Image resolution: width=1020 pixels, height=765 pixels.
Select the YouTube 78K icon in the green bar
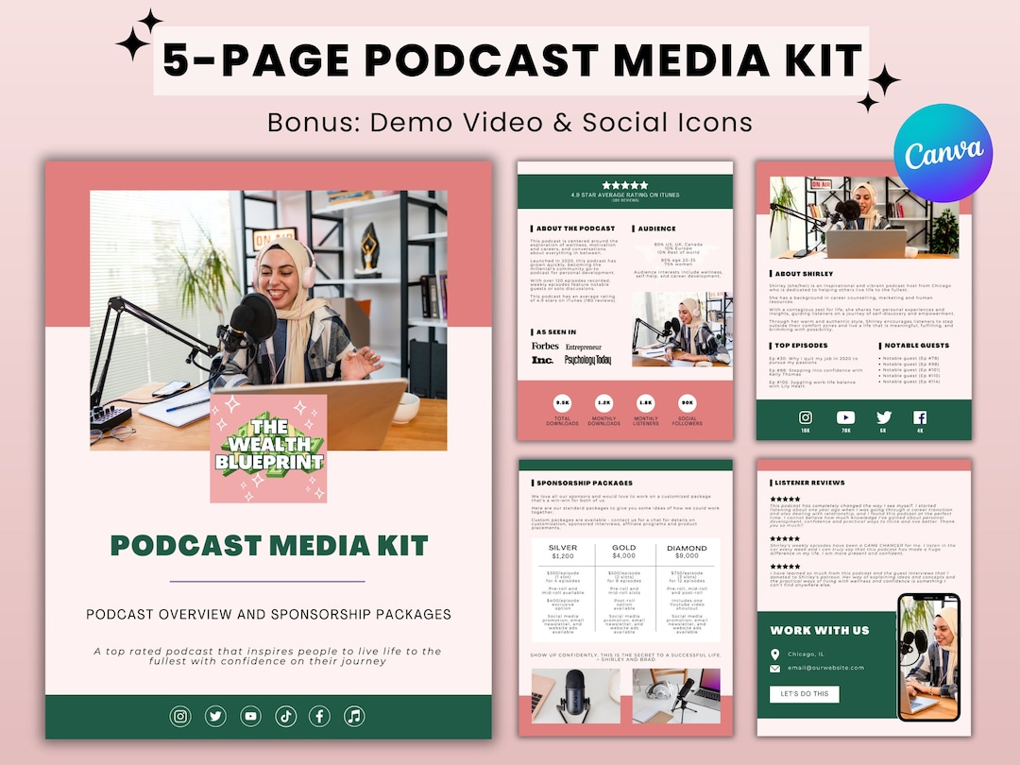(x=845, y=417)
